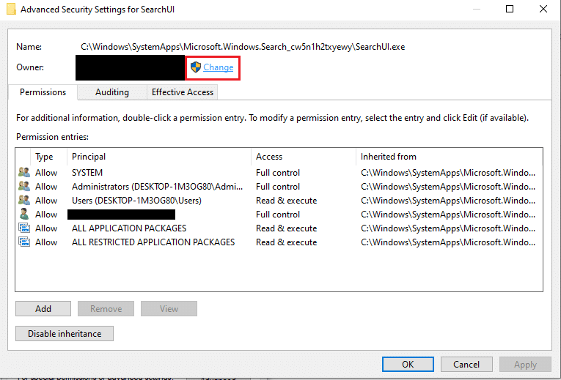This screenshot has width=561, height=380.
Task: Click the folder icon in title bar
Action: pos(11,9)
